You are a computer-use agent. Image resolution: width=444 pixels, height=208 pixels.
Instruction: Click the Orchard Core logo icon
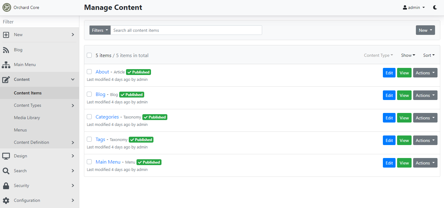7,7
